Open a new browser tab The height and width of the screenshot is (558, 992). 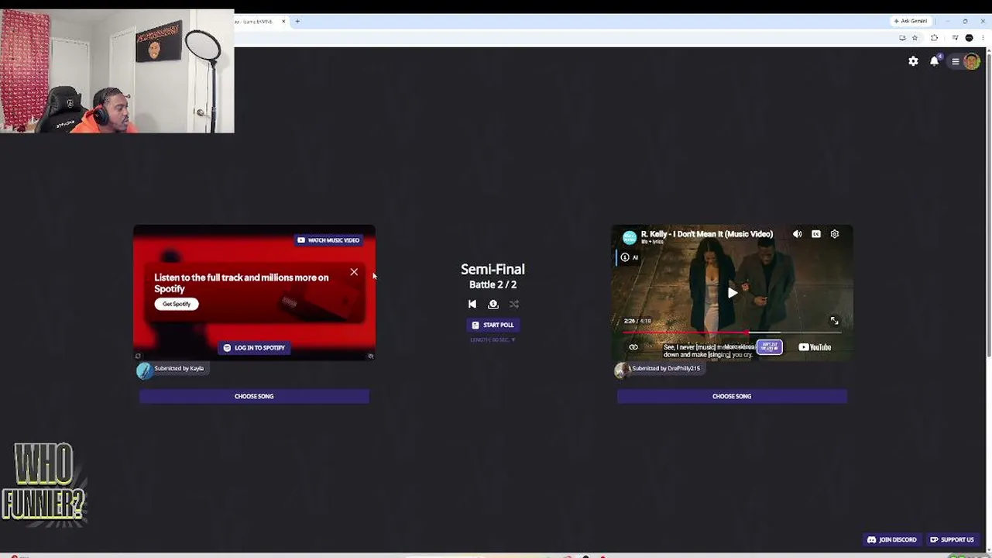(297, 22)
